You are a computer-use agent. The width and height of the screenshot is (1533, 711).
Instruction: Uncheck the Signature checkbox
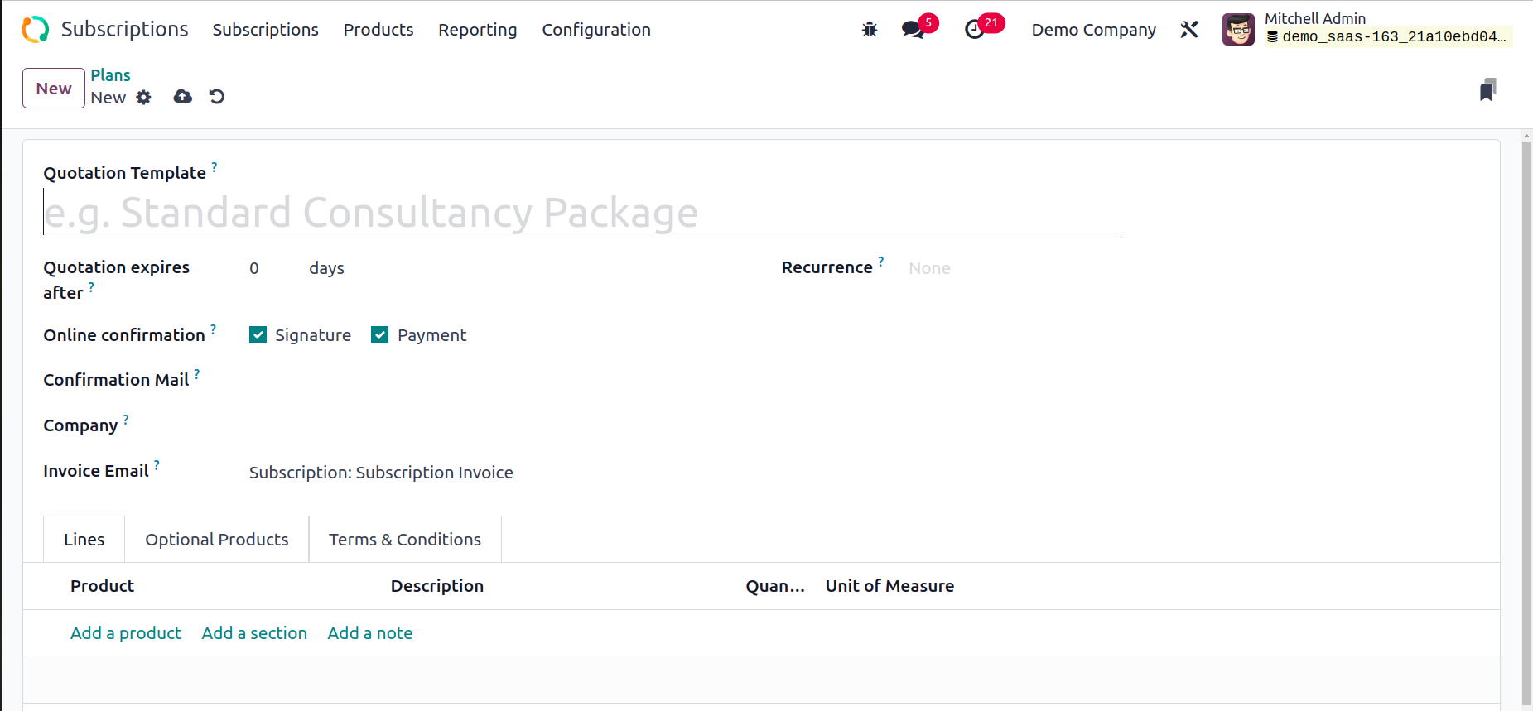tap(258, 335)
